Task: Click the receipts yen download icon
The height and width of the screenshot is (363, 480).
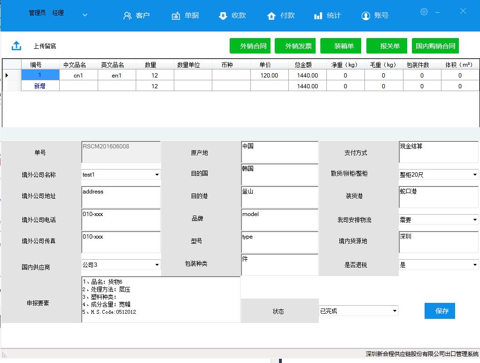Action: coord(223,15)
